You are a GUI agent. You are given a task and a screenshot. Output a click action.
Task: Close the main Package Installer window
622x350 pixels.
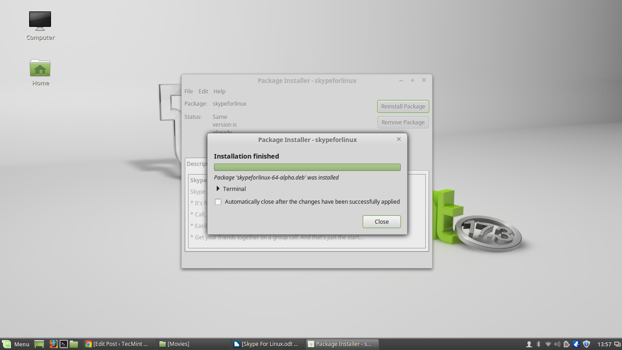pyautogui.click(x=424, y=80)
